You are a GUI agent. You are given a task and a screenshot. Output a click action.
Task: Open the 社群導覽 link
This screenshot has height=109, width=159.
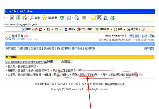point(149,49)
